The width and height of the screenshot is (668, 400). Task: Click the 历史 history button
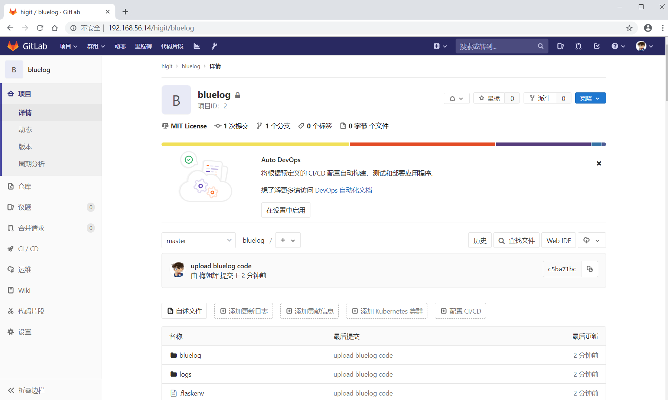point(480,240)
